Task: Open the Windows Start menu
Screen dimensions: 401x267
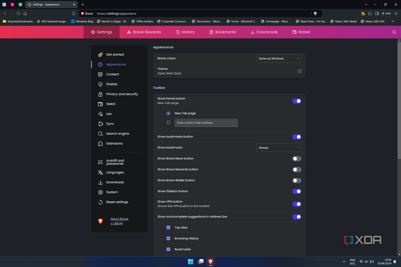Action: click(191, 262)
